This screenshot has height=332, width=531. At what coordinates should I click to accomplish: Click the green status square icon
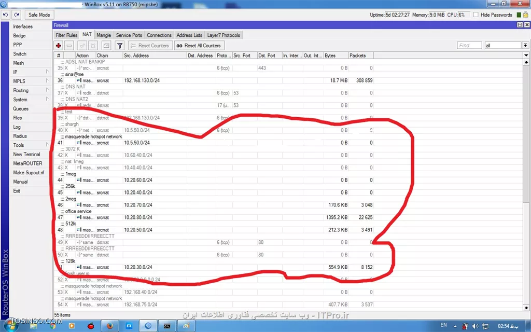[x=519, y=15]
